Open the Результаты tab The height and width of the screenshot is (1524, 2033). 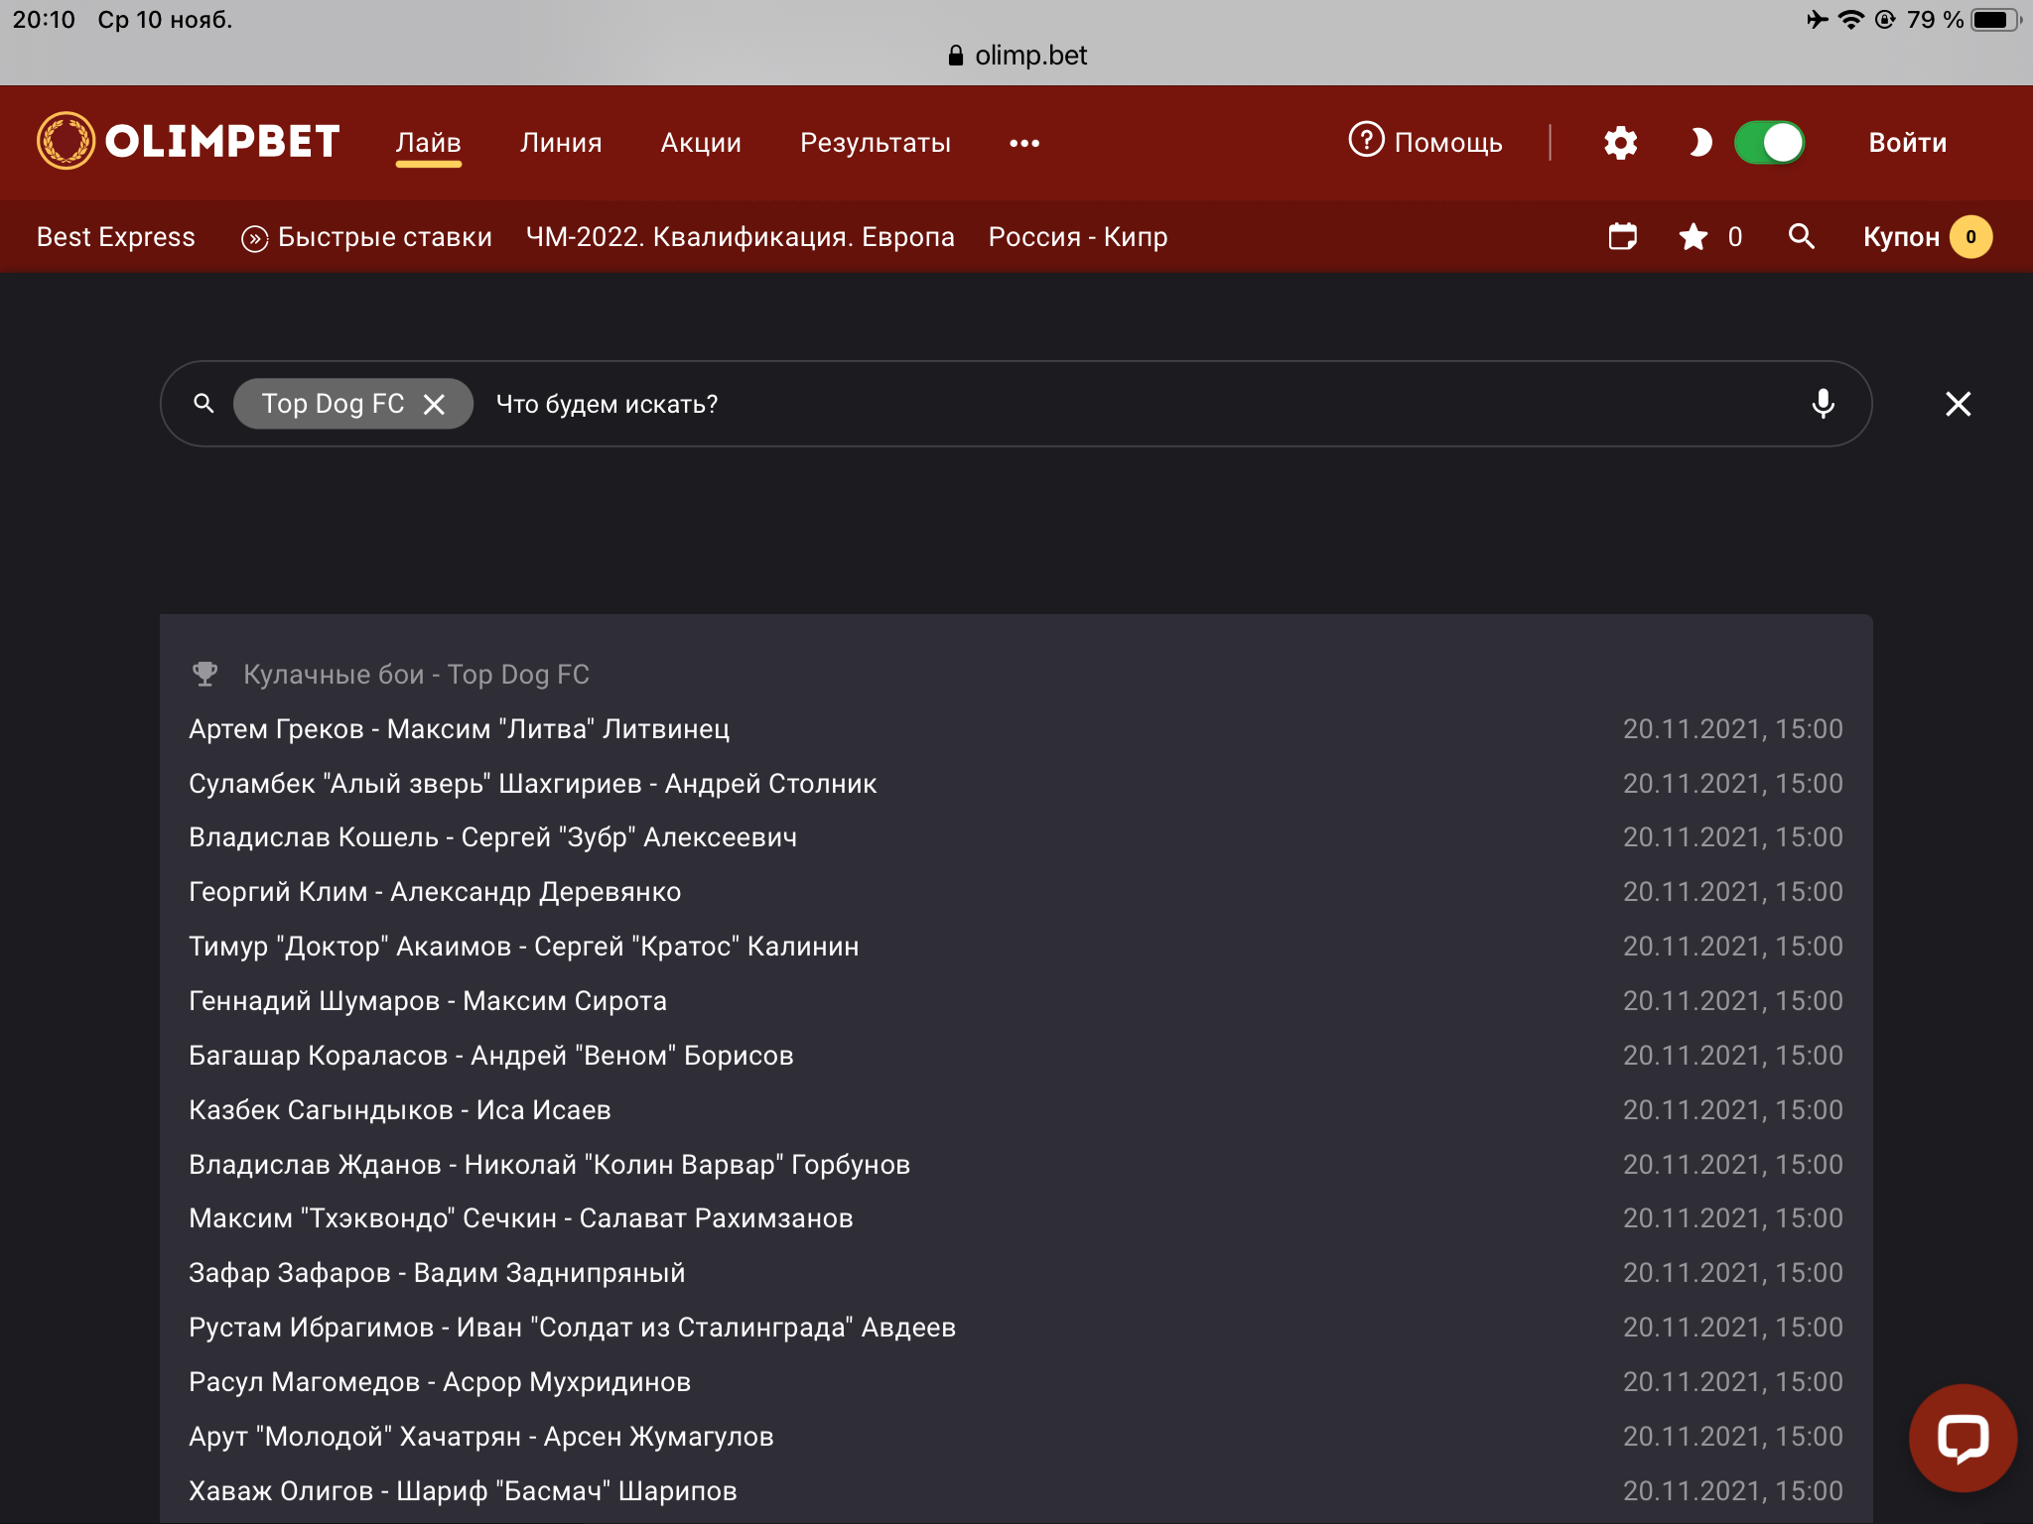876,143
